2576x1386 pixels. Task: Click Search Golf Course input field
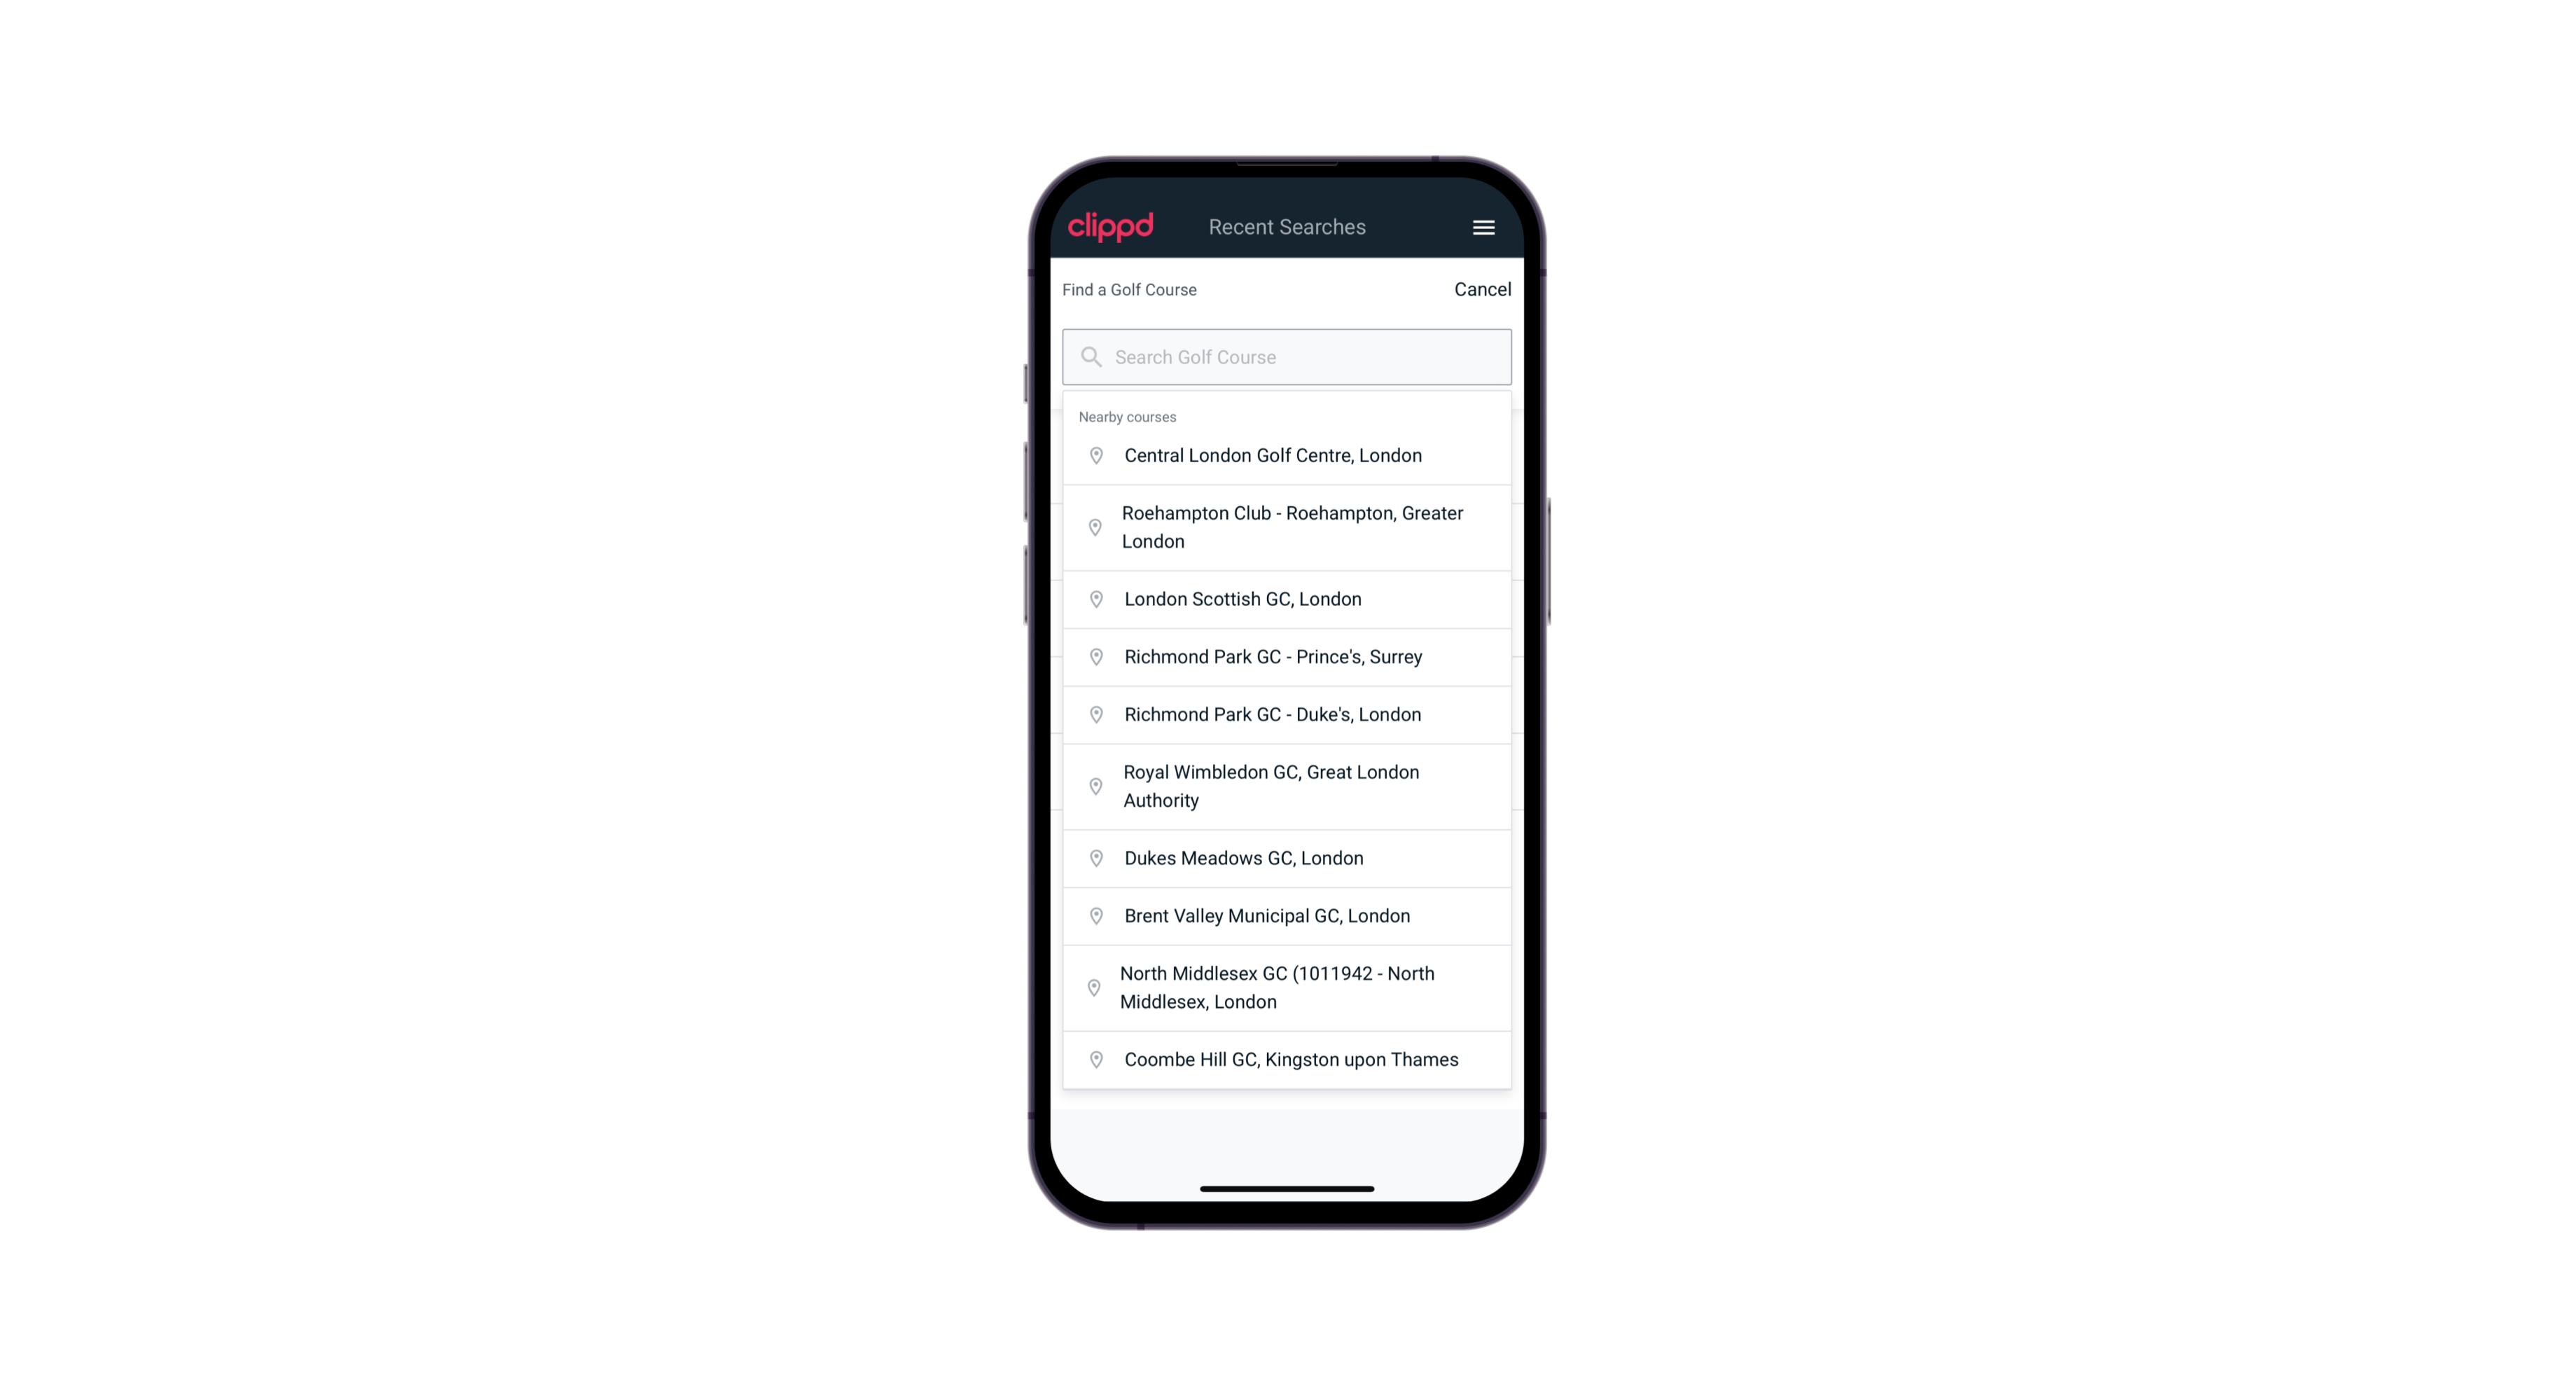[x=1287, y=355]
